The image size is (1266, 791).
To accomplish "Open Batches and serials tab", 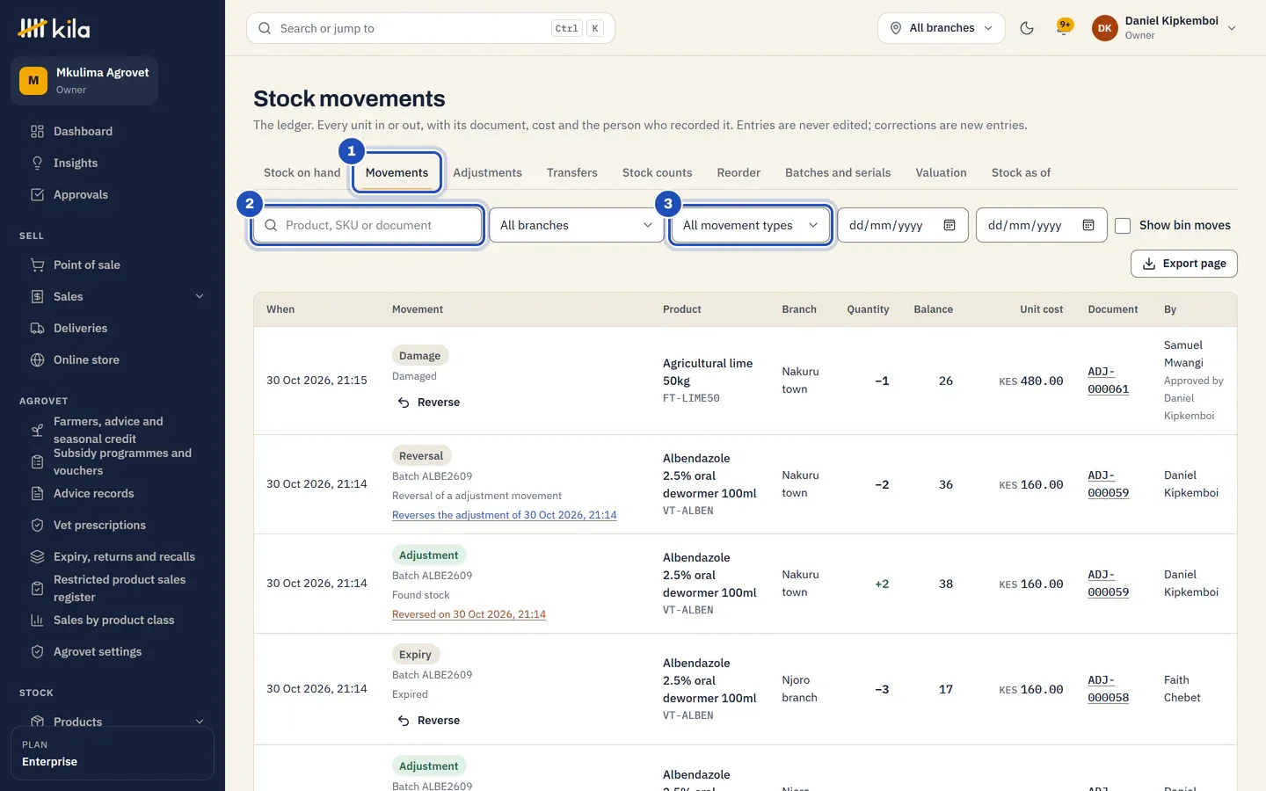I will coord(838,172).
